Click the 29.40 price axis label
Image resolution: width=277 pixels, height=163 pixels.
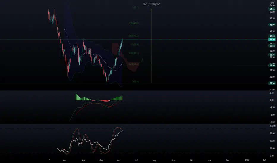point(272,65)
